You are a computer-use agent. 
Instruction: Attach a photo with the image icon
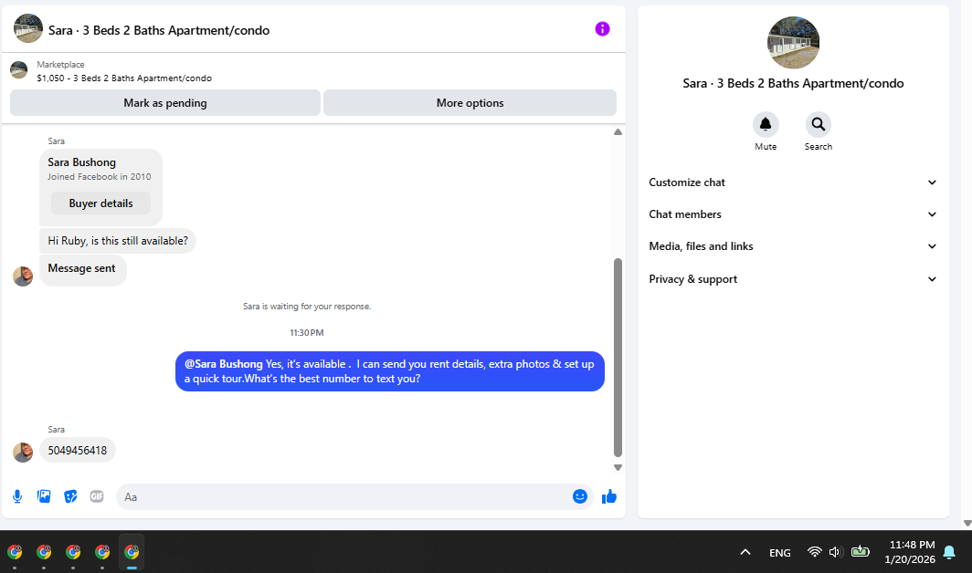pyautogui.click(x=44, y=496)
